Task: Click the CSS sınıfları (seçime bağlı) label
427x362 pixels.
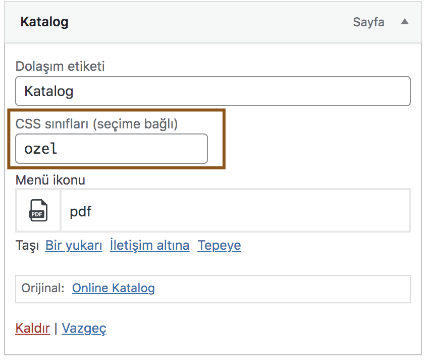Action: [97, 124]
